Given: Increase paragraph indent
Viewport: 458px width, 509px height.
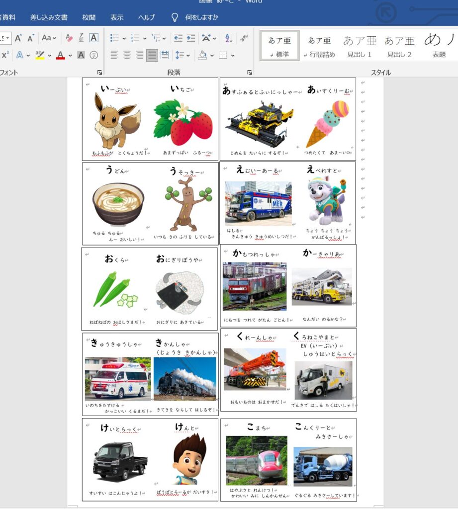Looking at the screenshot, I should click(x=190, y=38).
